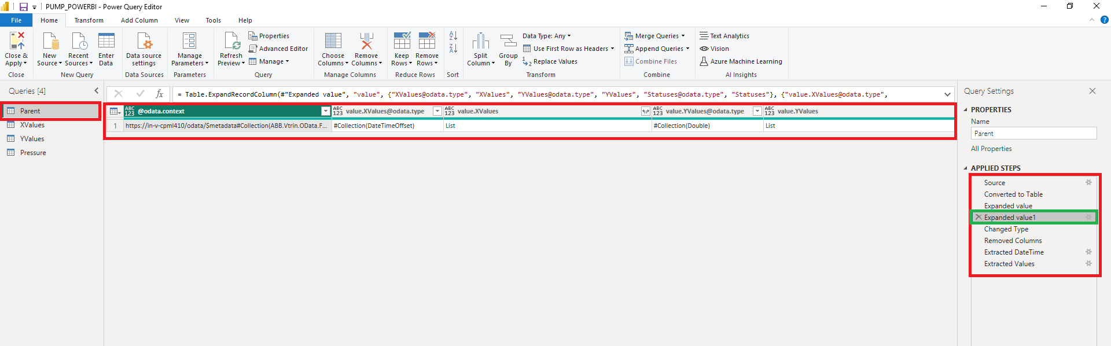Open Extracted DateTime step settings gear
Screen dimensions: 1111x346
1088,252
